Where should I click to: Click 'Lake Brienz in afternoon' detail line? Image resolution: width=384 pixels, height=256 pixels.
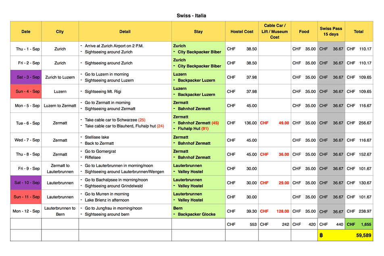107,200
